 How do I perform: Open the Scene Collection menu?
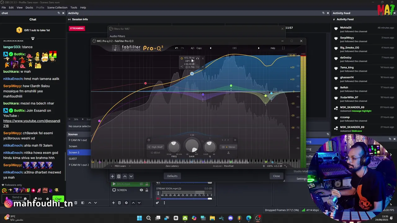pyautogui.click(x=57, y=7)
